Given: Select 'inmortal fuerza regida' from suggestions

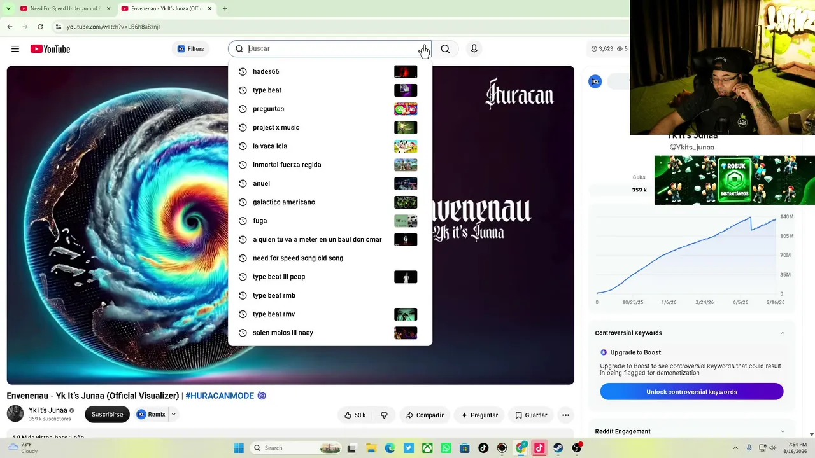Looking at the screenshot, I should pyautogui.click(x=330, y=165).
